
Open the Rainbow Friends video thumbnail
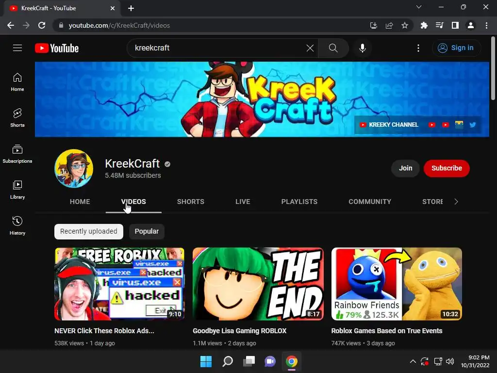click(x=397, y=284)
